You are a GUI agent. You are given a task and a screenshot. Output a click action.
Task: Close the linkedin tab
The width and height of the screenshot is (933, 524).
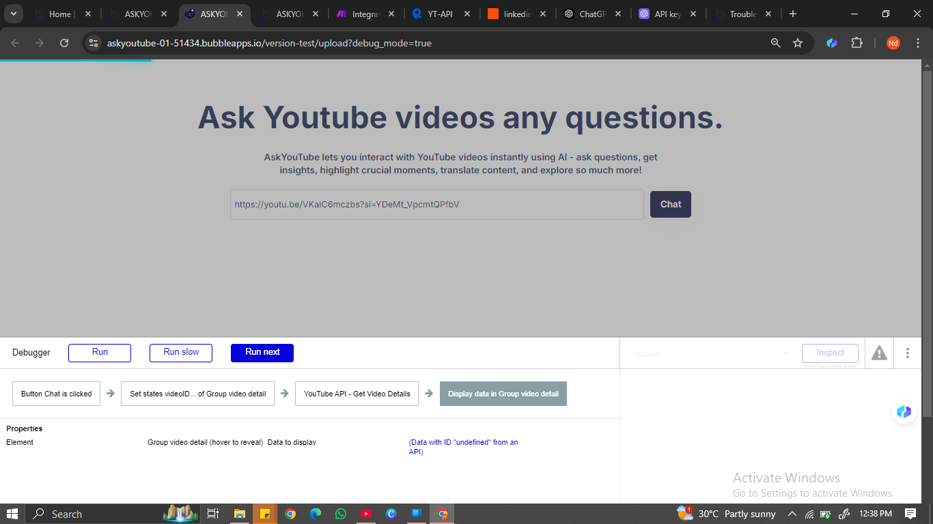coord(542,14)
